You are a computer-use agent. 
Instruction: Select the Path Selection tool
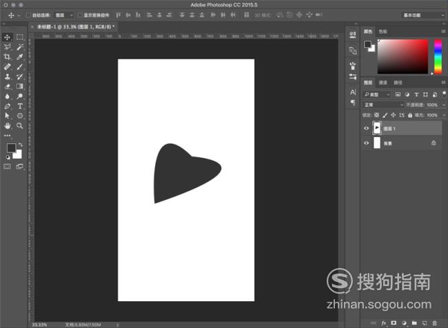8,116
